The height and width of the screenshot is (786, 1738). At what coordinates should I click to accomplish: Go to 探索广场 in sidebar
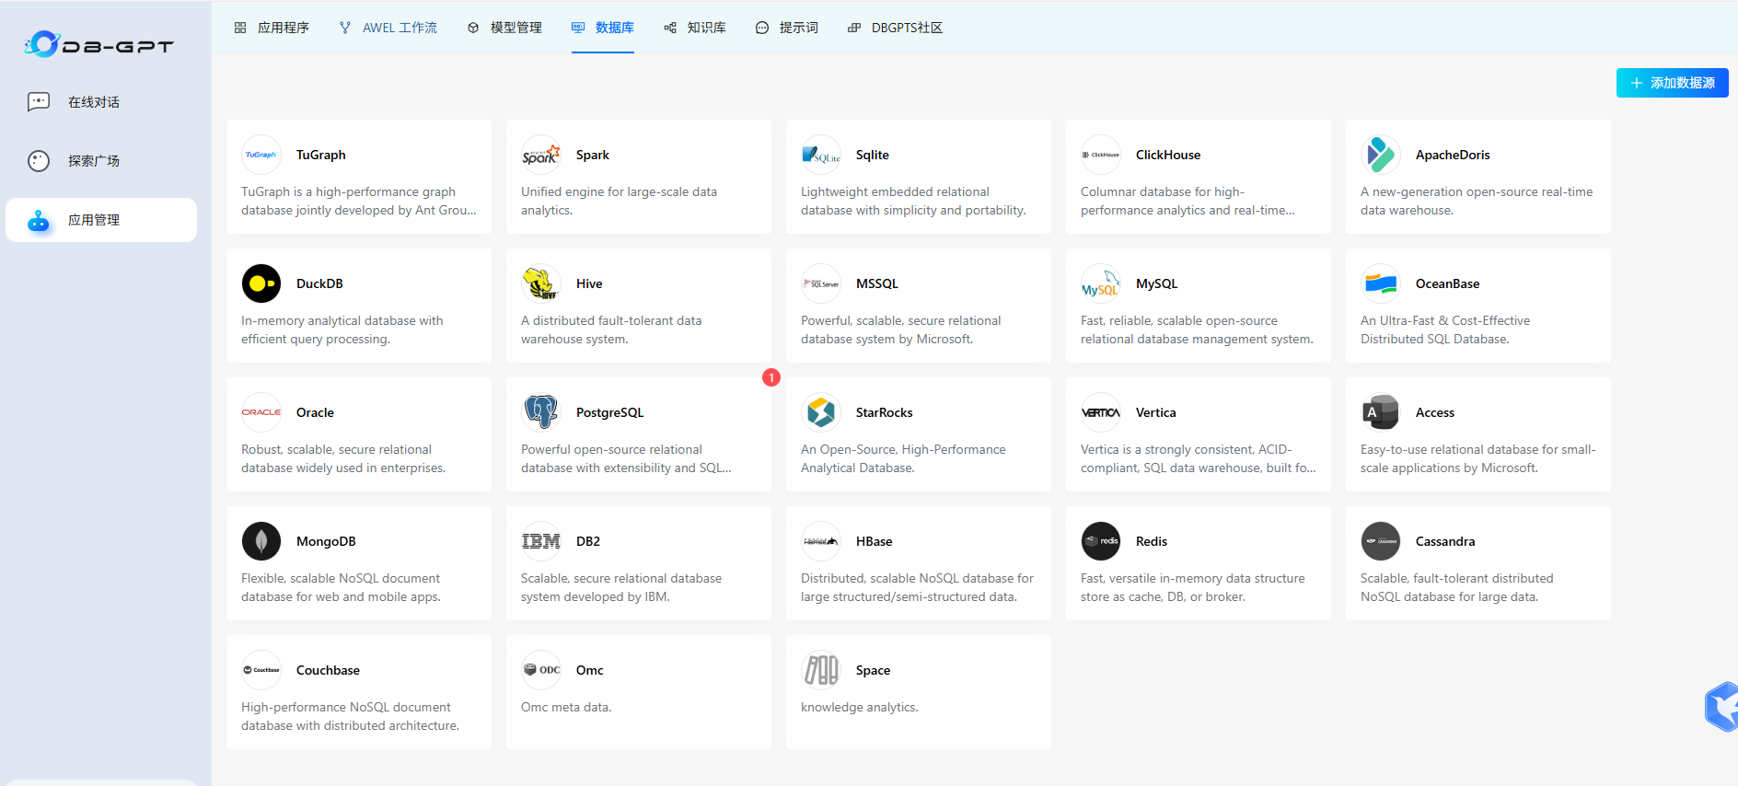pyautogui.click(x=101, y=161)
